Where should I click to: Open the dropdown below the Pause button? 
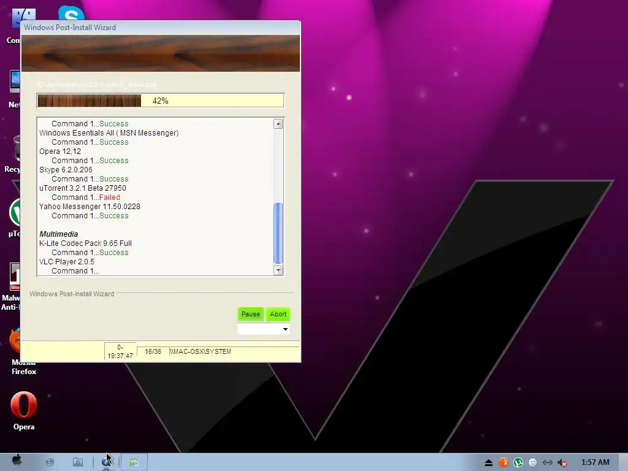click(x=264, y=329)
